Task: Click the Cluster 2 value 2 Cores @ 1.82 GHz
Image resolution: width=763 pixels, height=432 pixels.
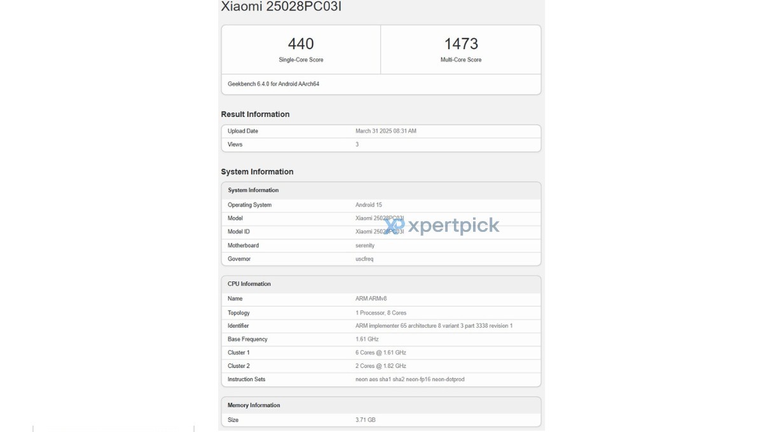Action: (381, 367)
